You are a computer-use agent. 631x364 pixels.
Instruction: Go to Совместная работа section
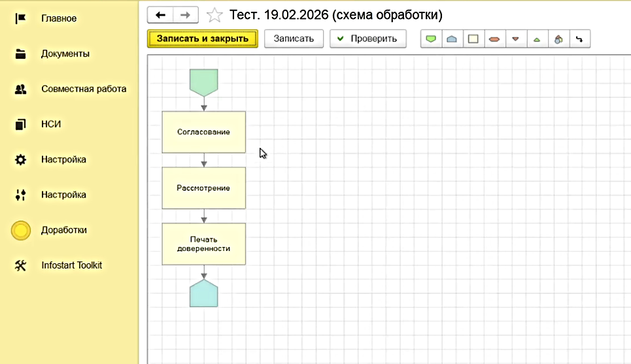point(84,89)
